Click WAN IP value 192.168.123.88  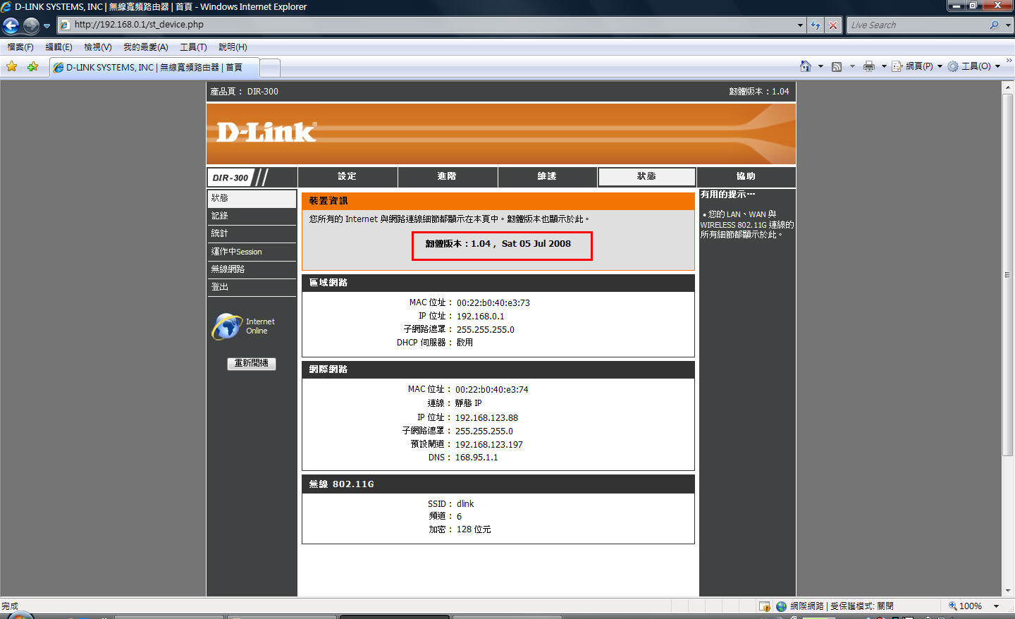pyautogui.click(x=486, y=418)
